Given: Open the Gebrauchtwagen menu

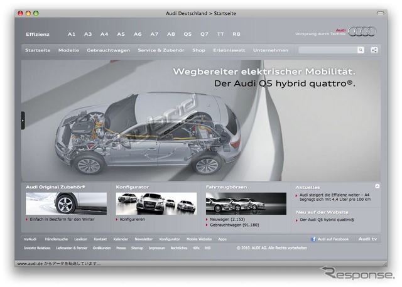Looking at the screenshot, I should (x=109, y=50).
